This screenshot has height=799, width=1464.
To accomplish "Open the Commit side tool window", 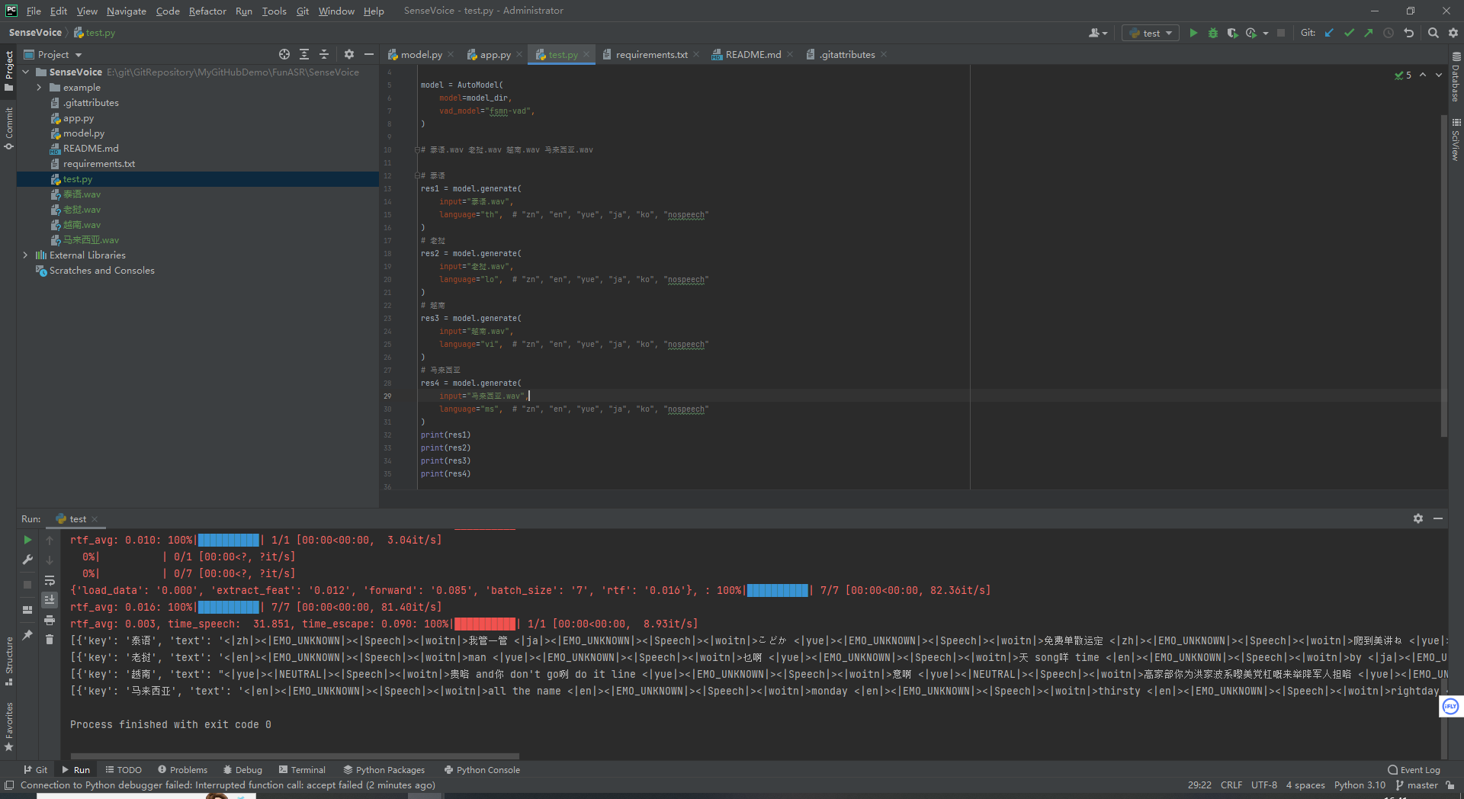I will pos(9,129).
